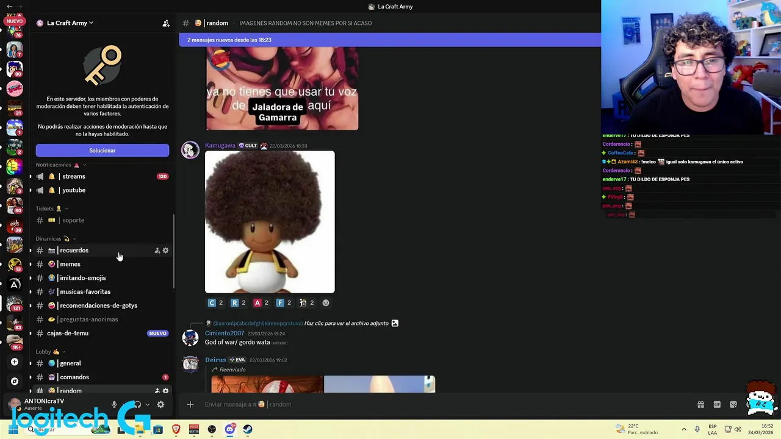The height and width of the screenshot is (439, 781).
Task: Open Kamugawa's afro character image
Action: click(x=270, y=222)
